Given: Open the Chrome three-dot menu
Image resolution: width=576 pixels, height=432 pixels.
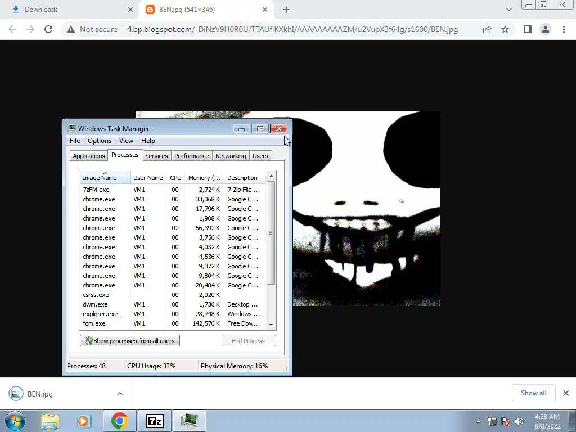Looking at the screenshot, I should pos(564,29).
